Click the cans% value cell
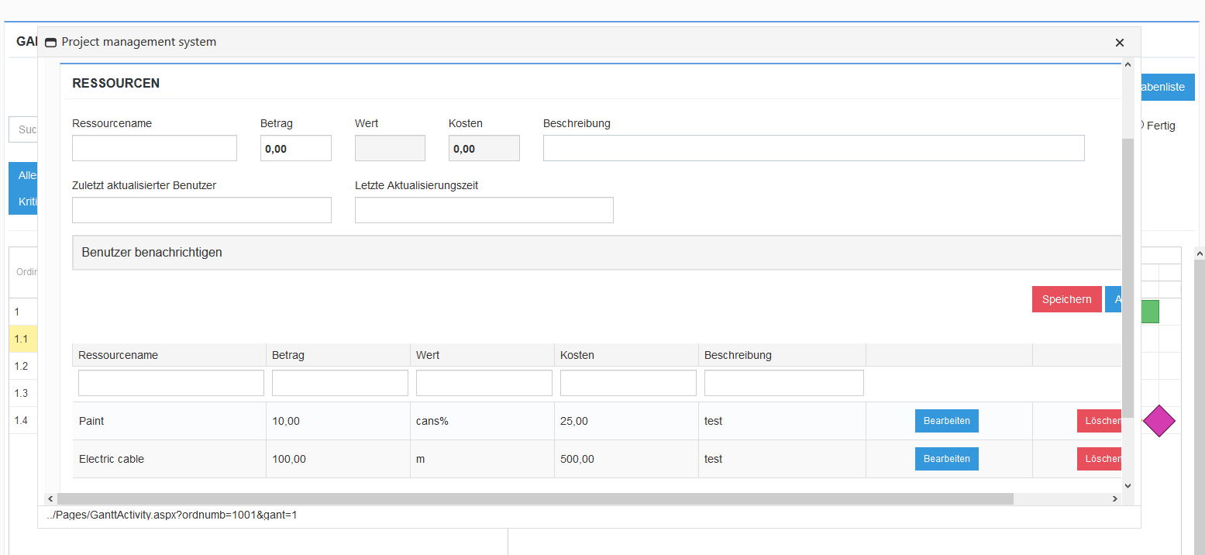The height and width of the screenshot is (555, 1205). point(482,421)
